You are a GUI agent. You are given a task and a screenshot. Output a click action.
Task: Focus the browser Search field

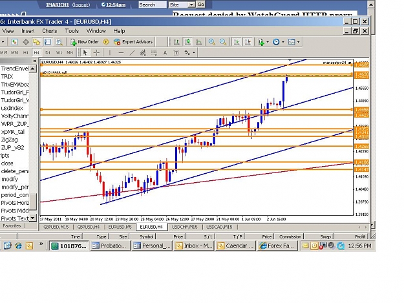pos(153,5)
